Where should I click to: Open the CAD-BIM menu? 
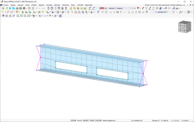[80, 5]
